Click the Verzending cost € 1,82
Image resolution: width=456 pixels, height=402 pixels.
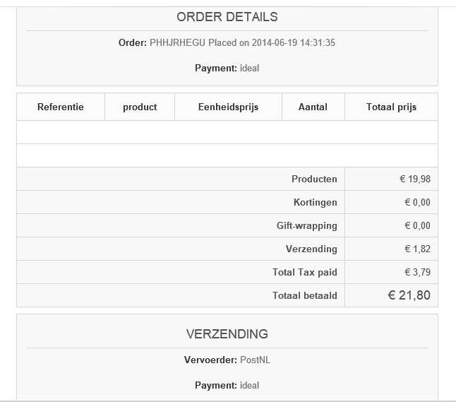(418, 249)
